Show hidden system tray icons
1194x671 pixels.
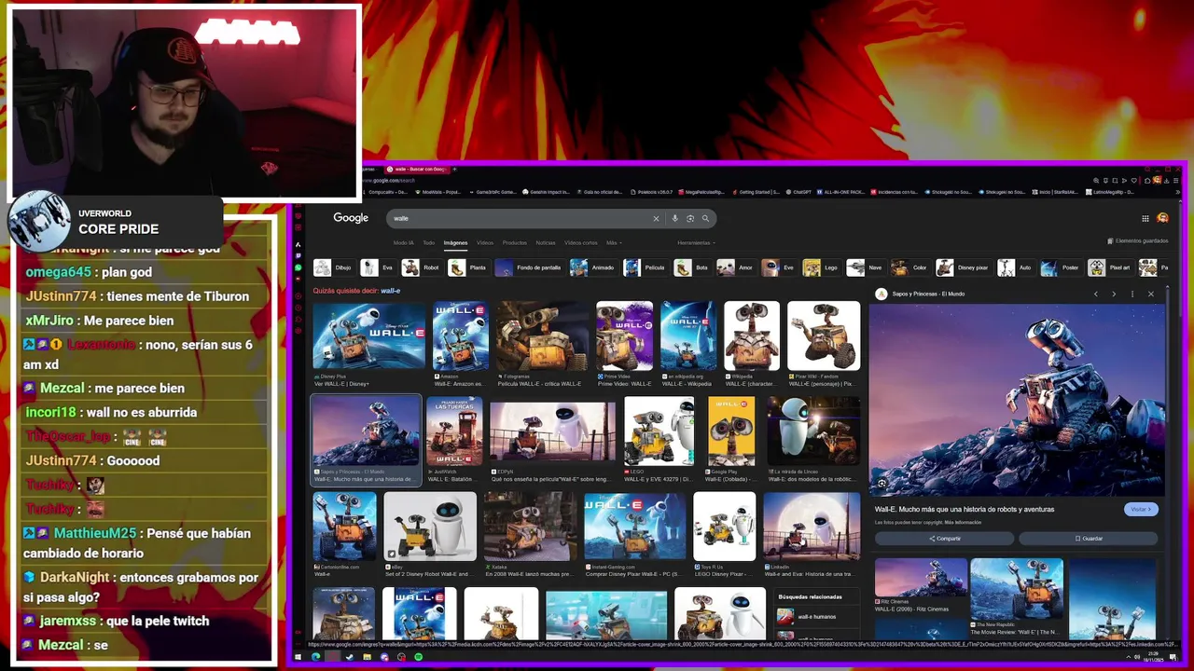1128,657
